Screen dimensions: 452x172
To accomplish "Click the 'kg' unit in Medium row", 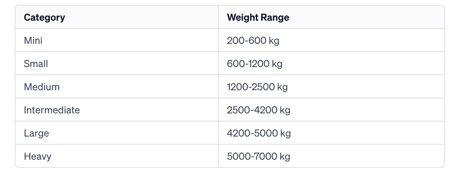I will [x=282, y=87].
